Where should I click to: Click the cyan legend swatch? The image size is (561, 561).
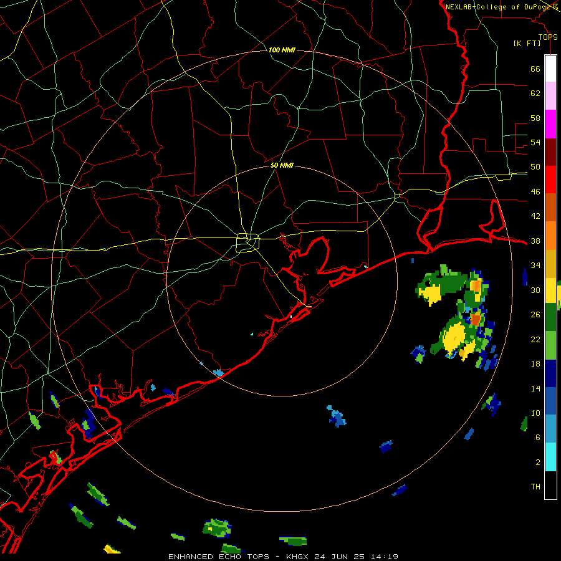pos(550,457)
